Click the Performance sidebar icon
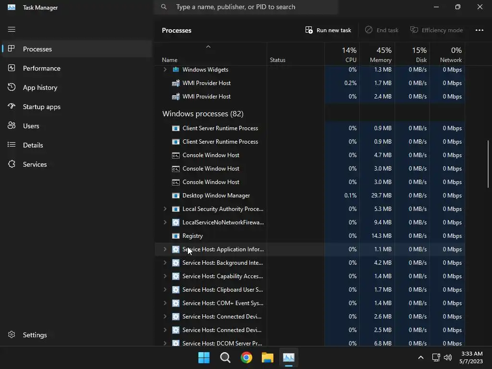 pyautogui.click(x=12, y=68)
